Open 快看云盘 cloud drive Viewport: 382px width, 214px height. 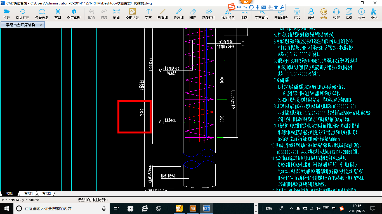(x=42, y=14)
